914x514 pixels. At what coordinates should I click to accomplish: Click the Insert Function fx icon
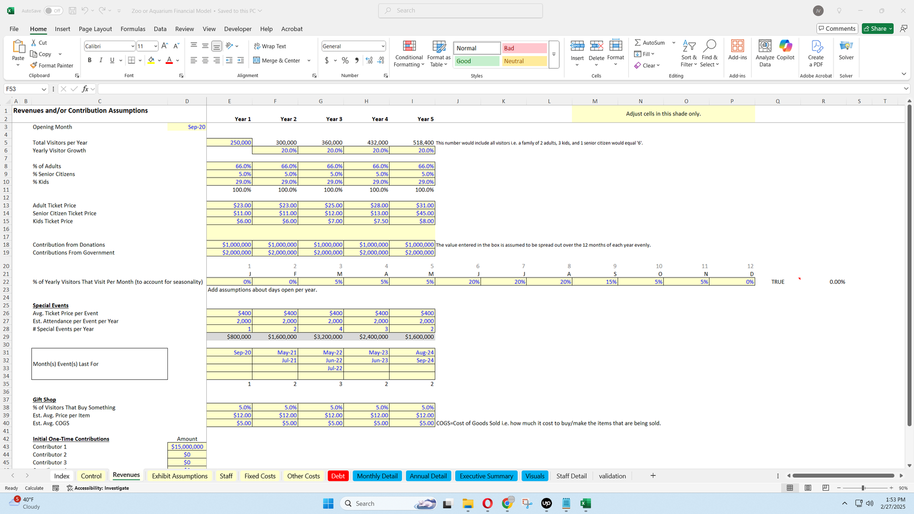[x=85, y=89]
